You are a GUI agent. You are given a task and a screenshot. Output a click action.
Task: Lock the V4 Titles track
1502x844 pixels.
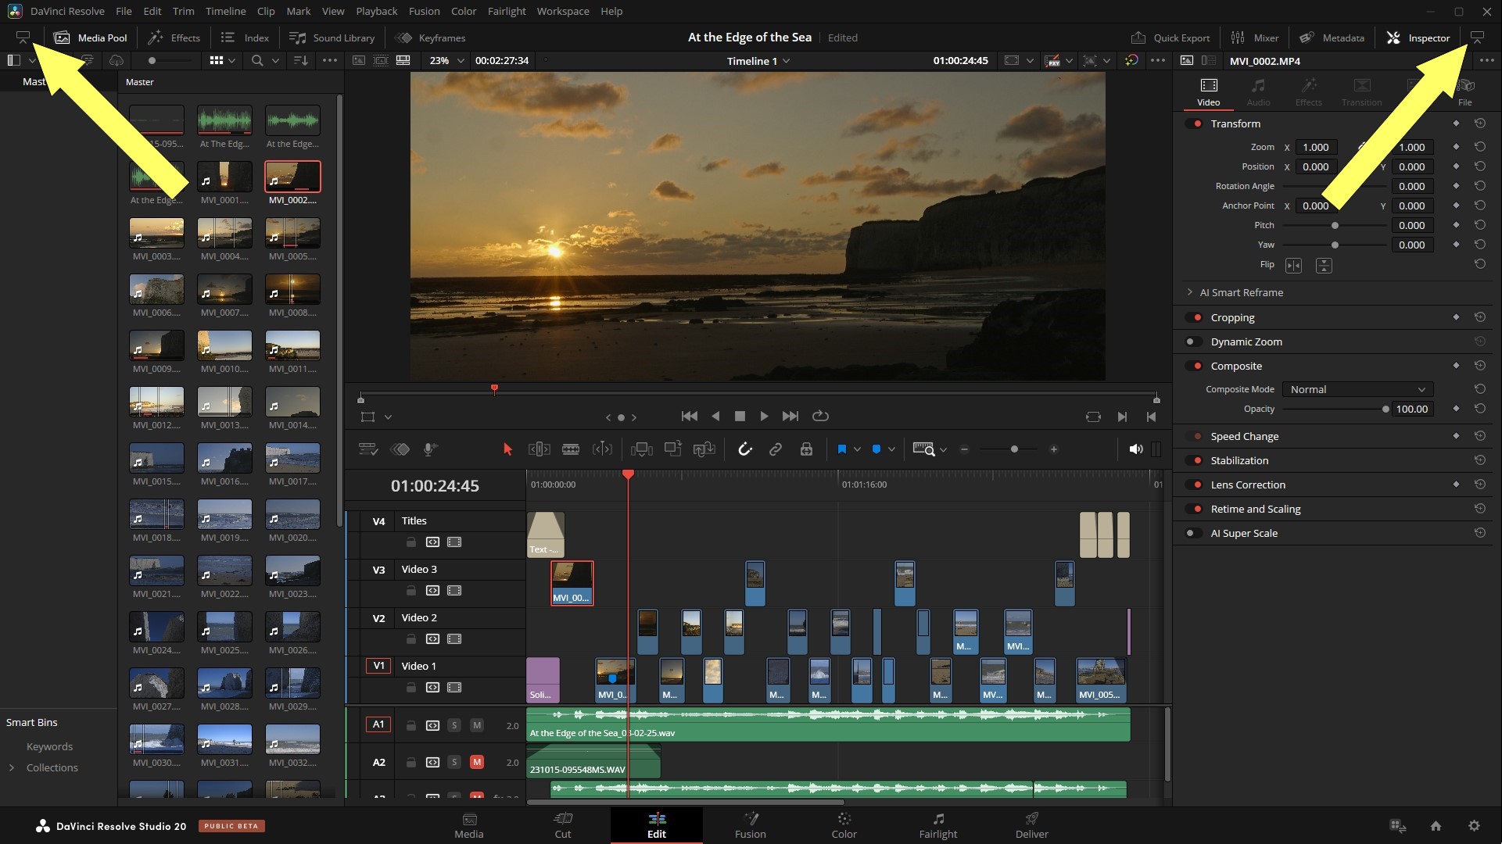pyautogui.click(x=410, y=542)
